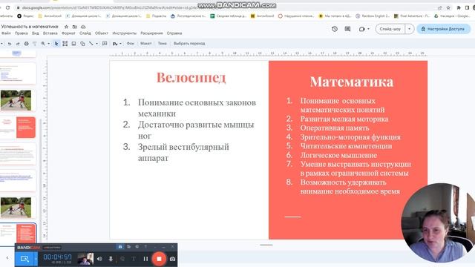Select Bandicam screen recording mode button
475x267 pixels.
24,259
